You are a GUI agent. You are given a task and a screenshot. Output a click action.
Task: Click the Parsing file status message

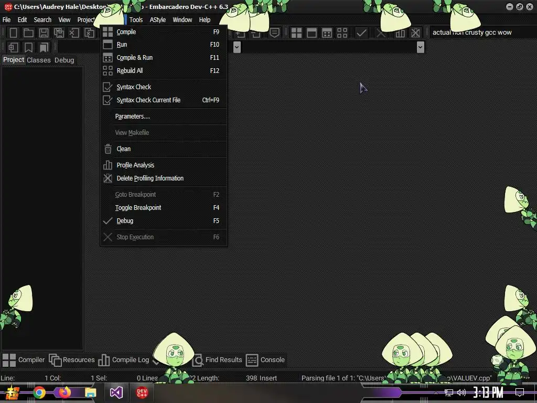[396, 378]
